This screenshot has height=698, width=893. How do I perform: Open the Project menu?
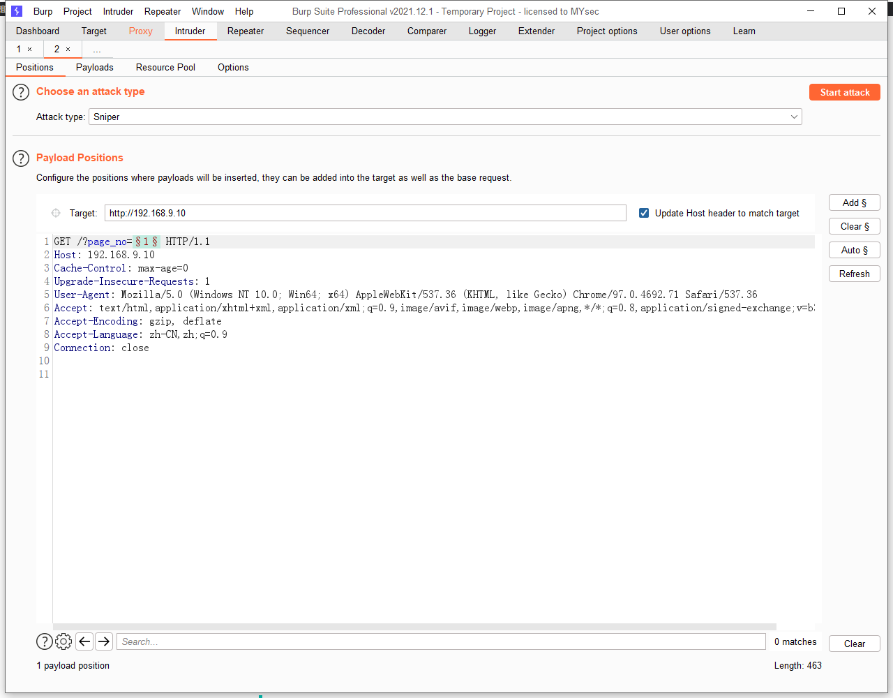coord(77,11)
